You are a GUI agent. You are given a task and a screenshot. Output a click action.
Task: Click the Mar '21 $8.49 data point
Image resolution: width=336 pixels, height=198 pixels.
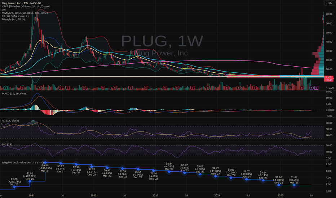pos(45,163)
